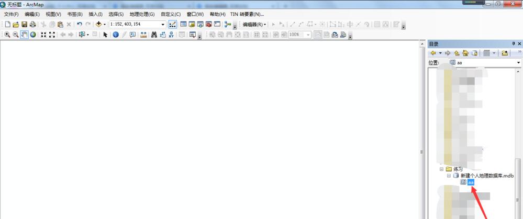
Task: Open the Catalog view options dropdown
Action: coord(493,53)
